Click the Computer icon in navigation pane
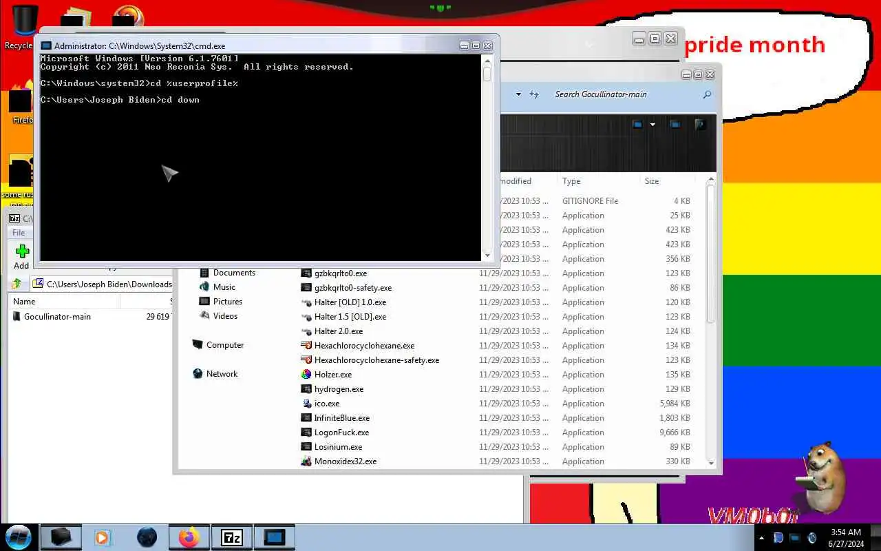This screenshot has height=551, width=881. coord(198,345)
